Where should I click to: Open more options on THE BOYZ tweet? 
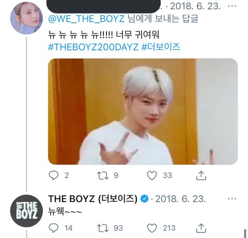click(232, 199)
